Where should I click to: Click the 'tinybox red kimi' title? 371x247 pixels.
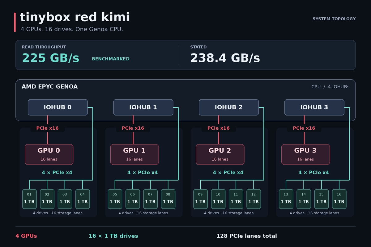pyautogui.click(x=75, y=18)
